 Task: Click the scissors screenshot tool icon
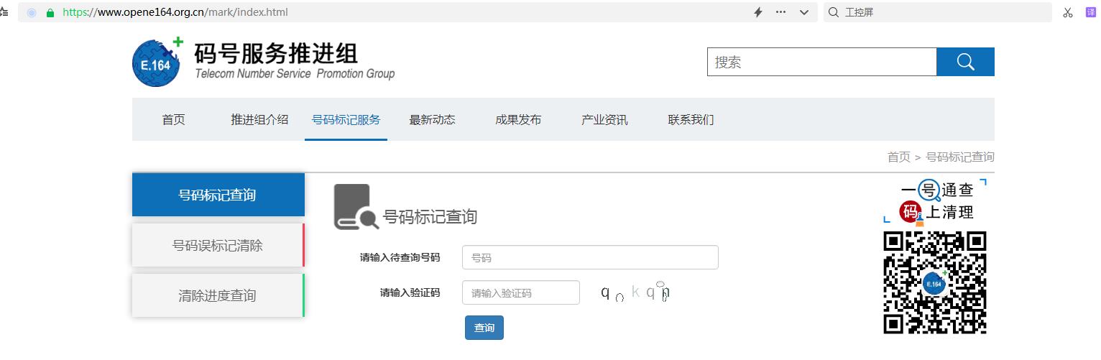click(1068, 13)
